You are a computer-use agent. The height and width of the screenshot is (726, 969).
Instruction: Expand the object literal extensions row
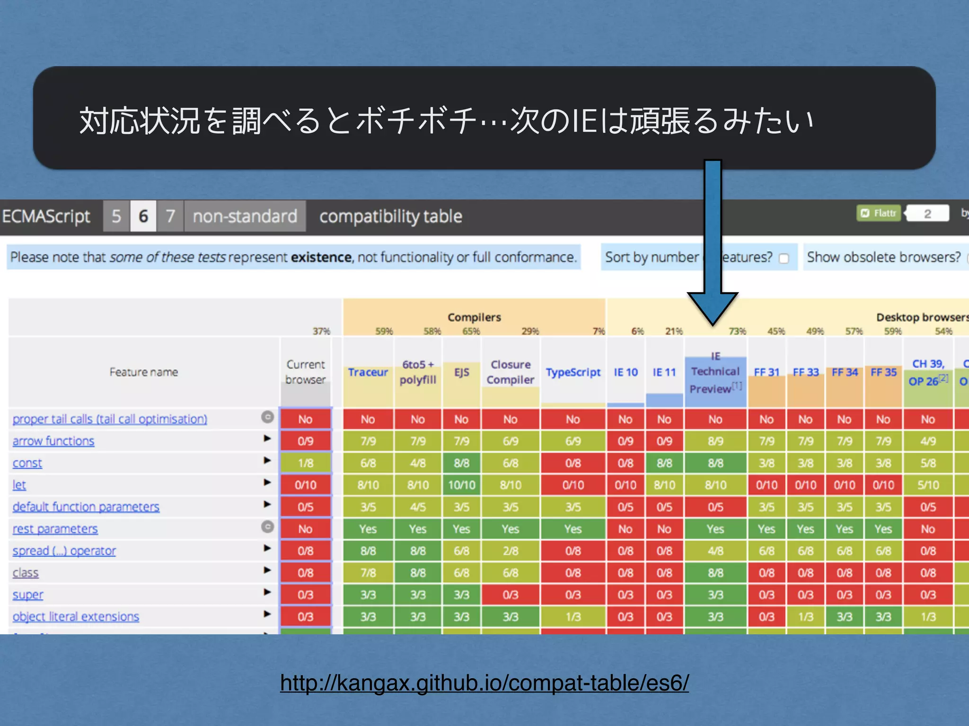[x=267, y=614]
